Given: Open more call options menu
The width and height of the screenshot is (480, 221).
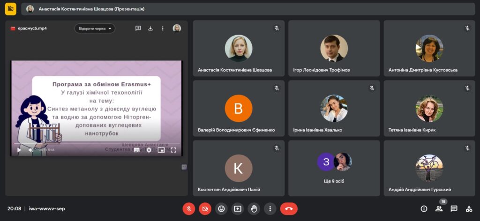Looking at the screenshot, I should click(270, 209).
